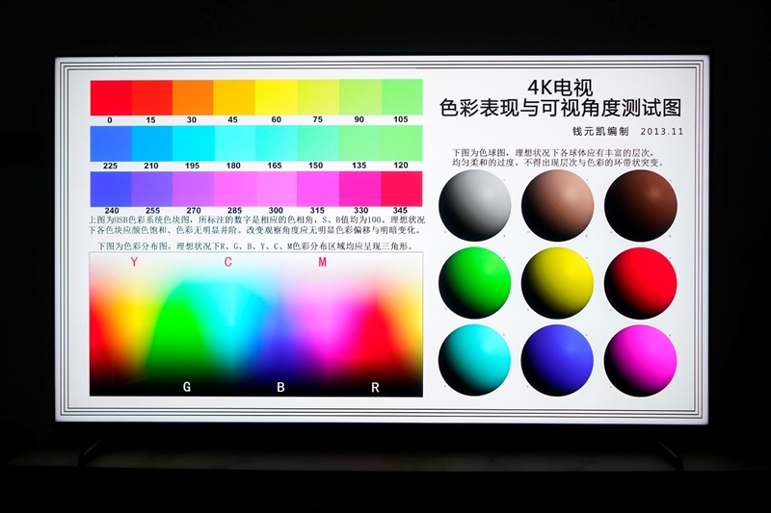Click the dark blue sphere
Screen dimensions: 771x513
557,360
